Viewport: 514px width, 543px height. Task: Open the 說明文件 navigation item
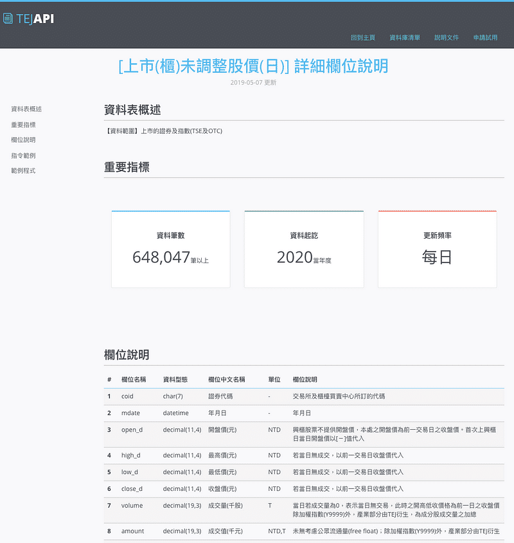pyautogui.click(x=447, y=37)
